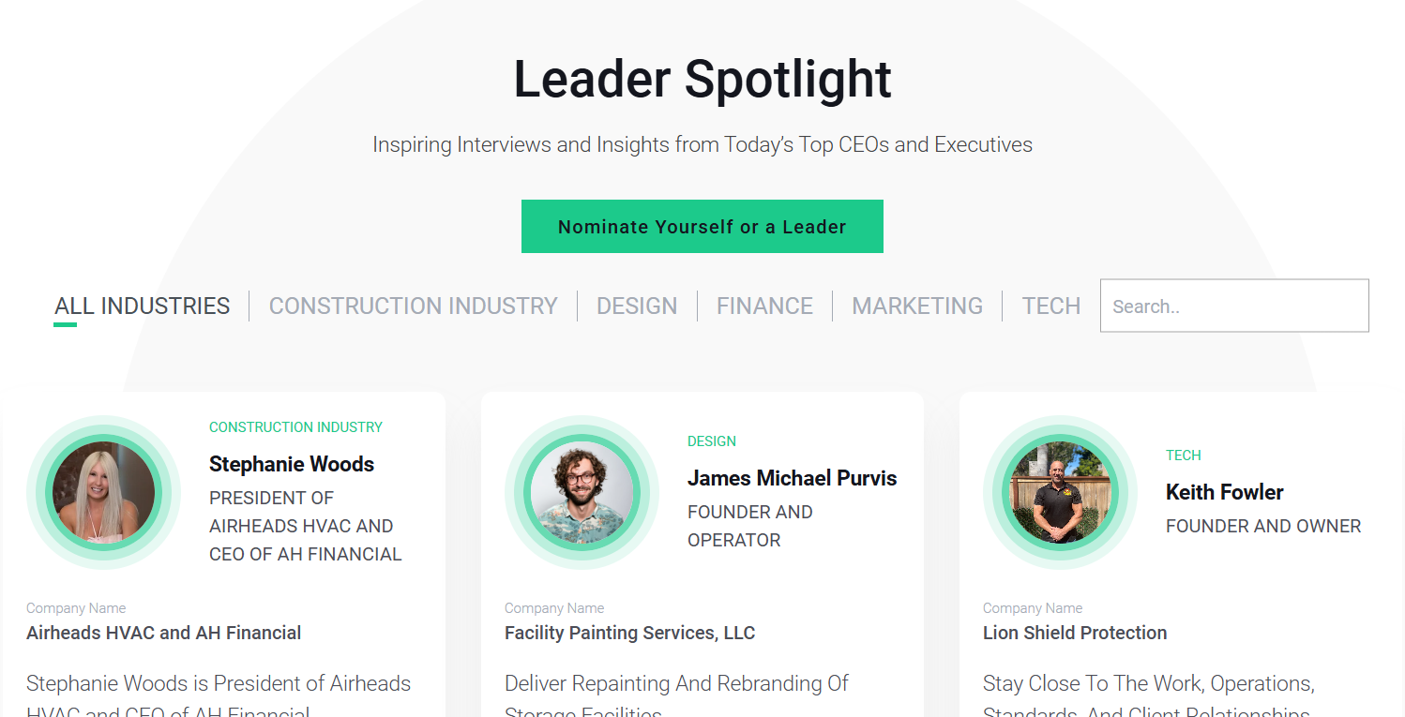Click inside the Search input field

coord(1233,306)
